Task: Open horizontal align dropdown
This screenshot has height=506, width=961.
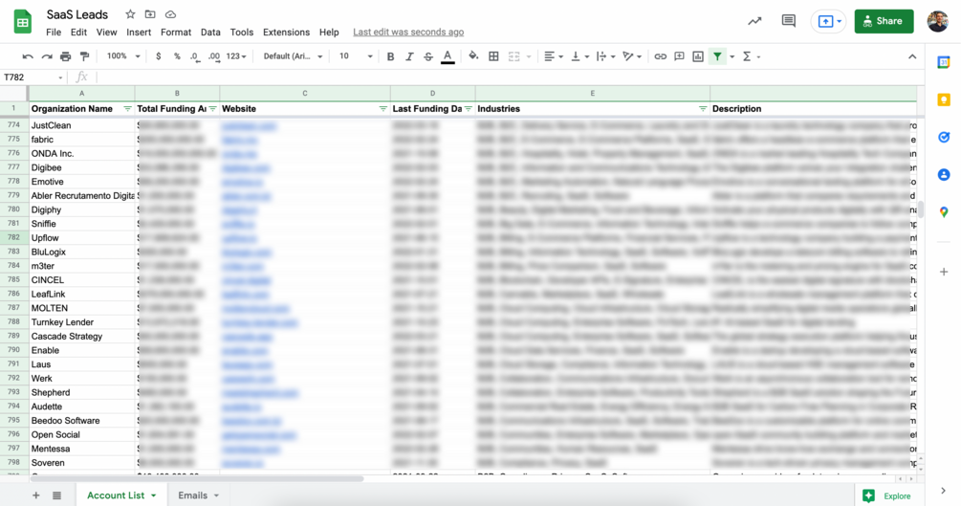Action: (x=554, y=56)
